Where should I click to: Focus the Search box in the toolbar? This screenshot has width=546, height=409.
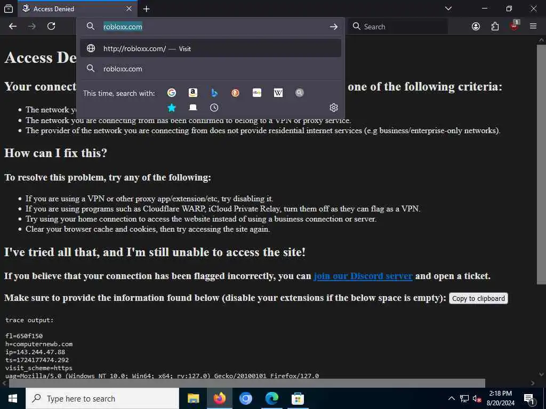tap(398, 27)
